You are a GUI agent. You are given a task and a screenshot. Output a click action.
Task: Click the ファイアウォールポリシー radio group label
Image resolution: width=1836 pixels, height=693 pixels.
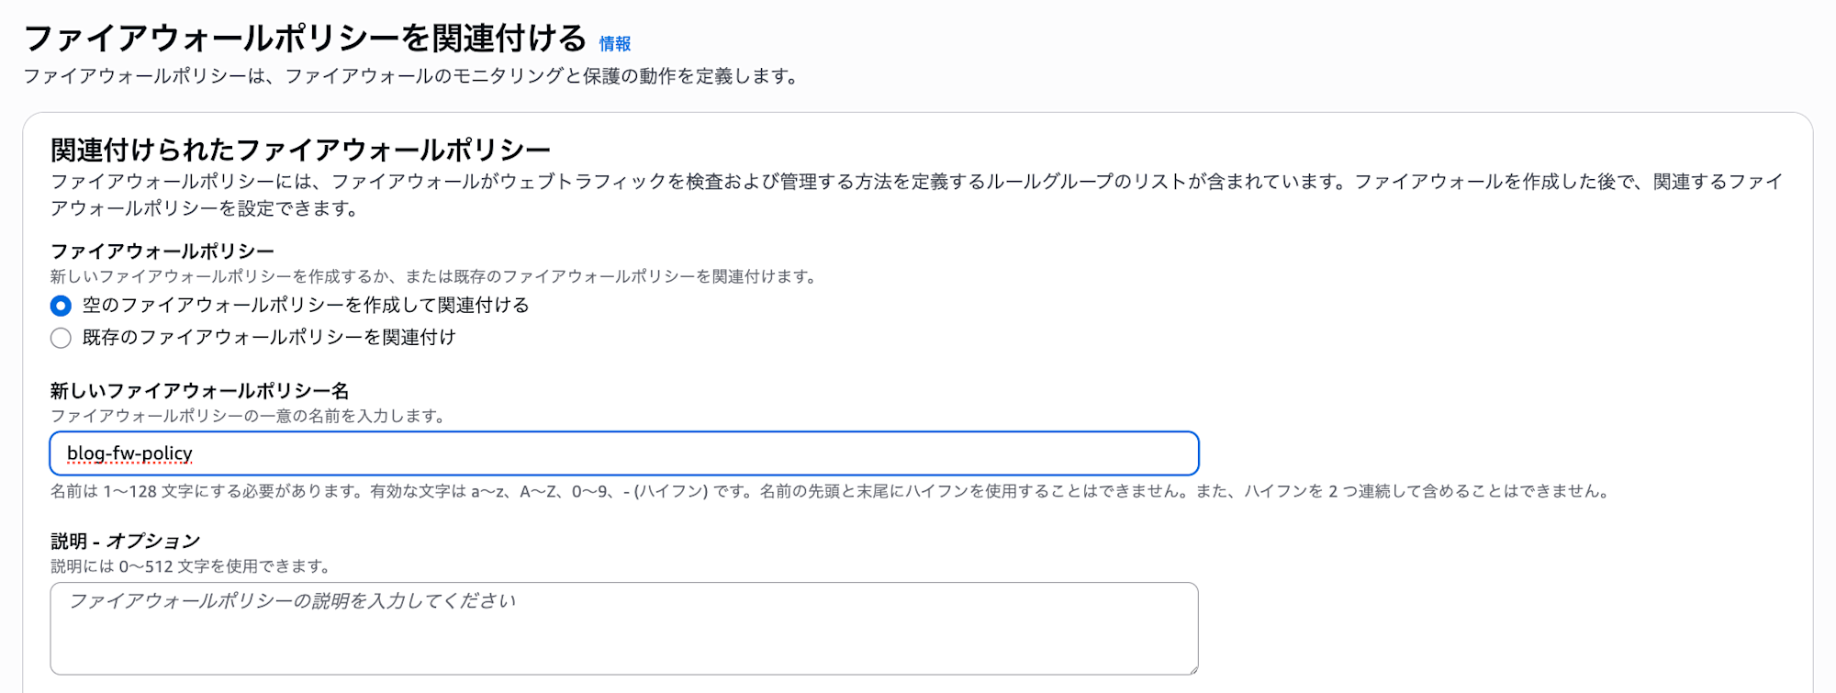pos(162,251)
